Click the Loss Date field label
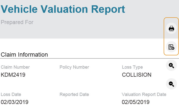The image size is (179, 109). (11, 94)
